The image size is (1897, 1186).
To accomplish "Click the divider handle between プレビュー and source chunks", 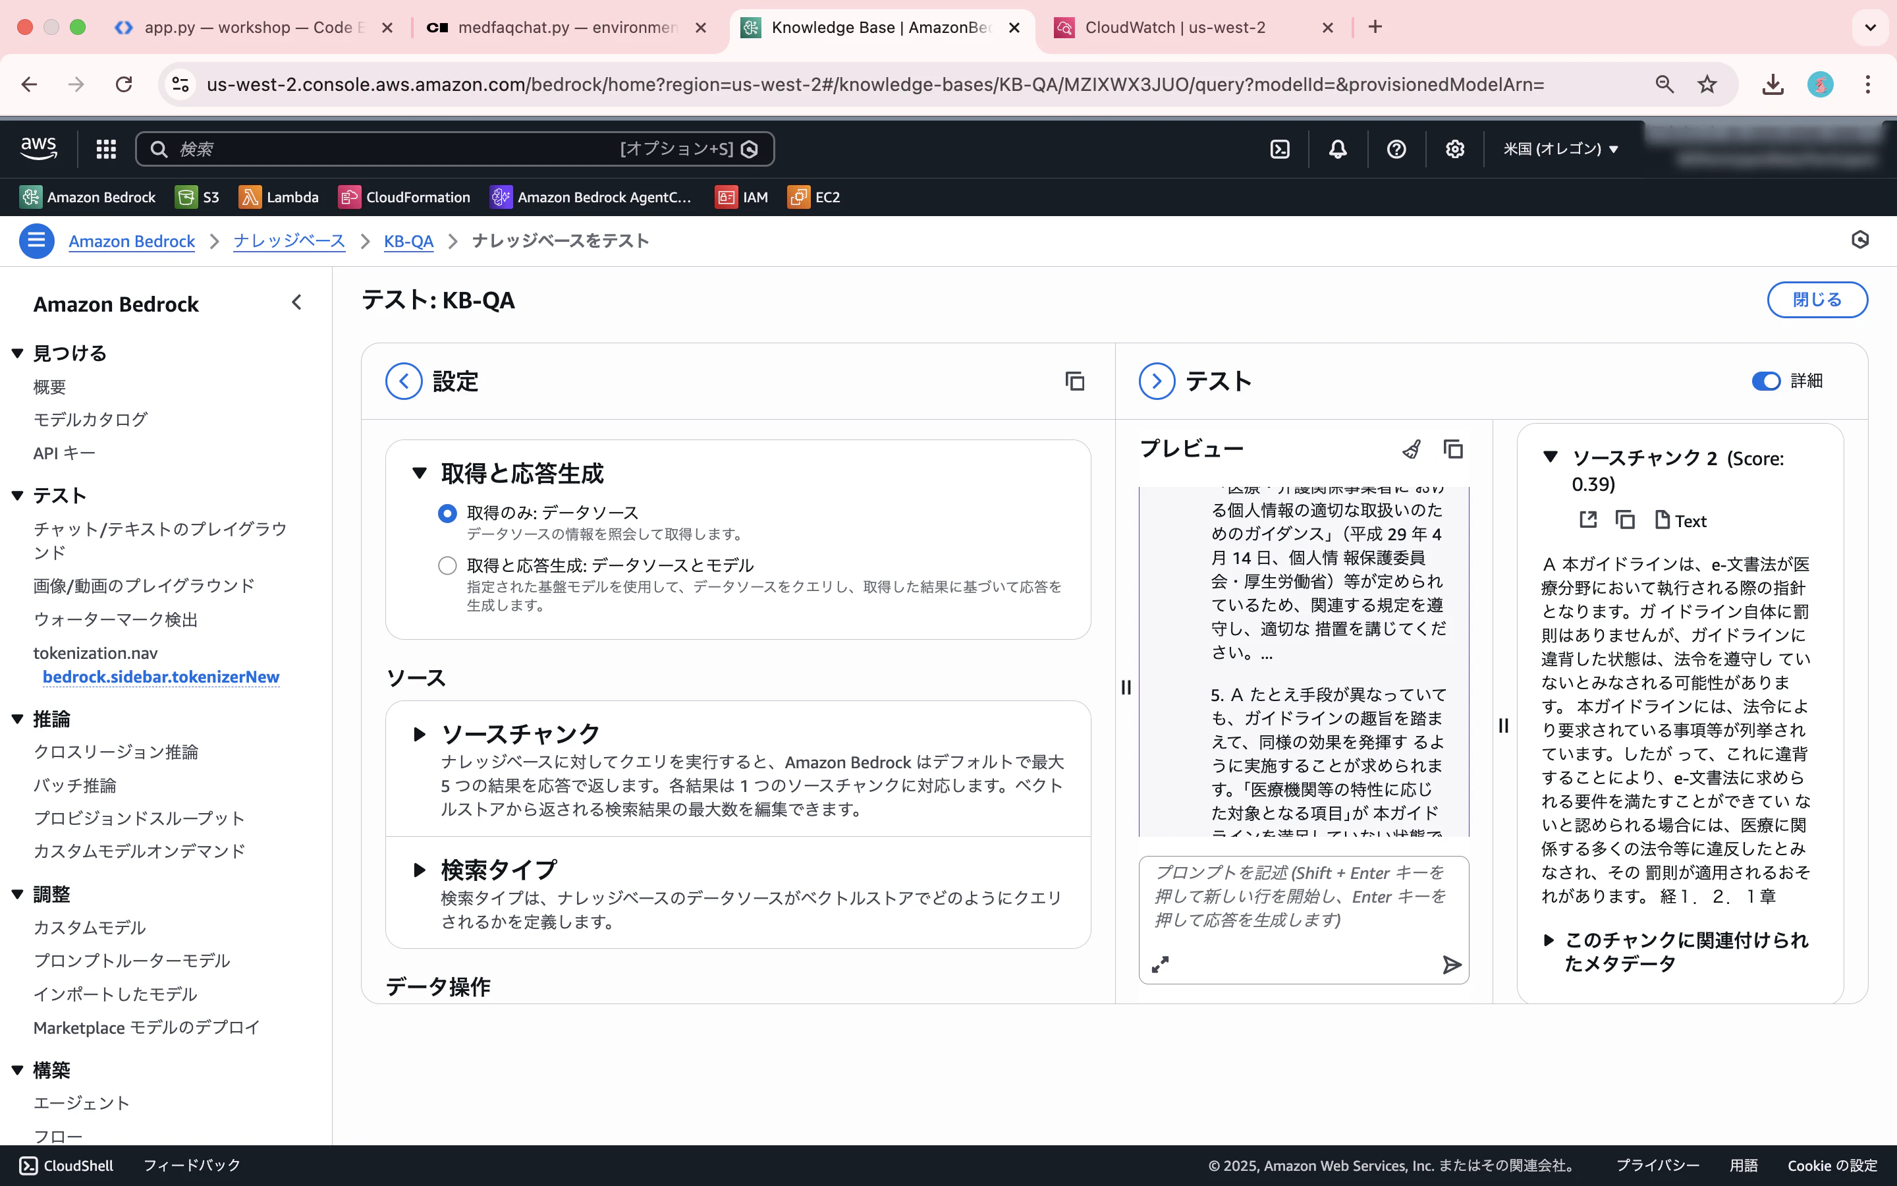I will pyautogui.click(x=1504, y=725).
